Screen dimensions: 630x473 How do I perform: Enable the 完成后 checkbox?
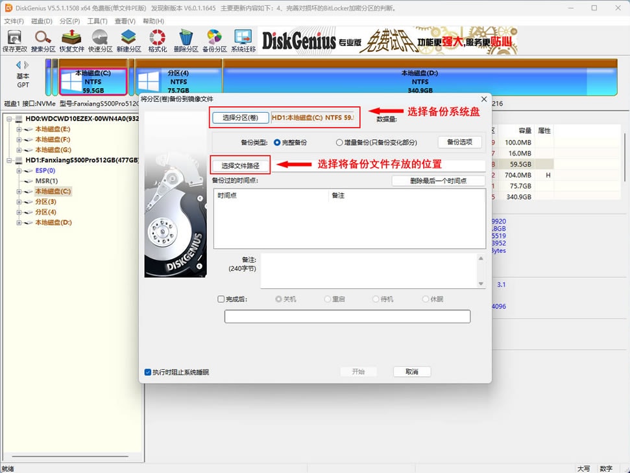[x=221, y=299]
